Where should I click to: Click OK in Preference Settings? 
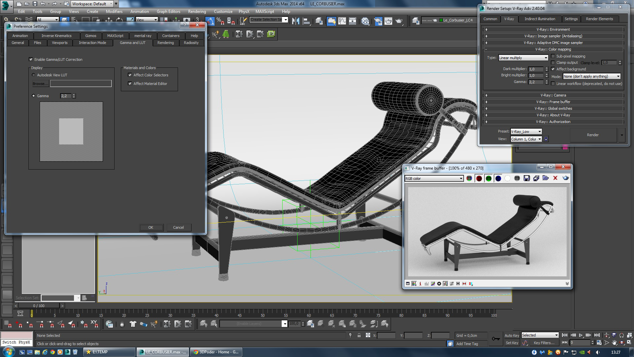[151, 227]
